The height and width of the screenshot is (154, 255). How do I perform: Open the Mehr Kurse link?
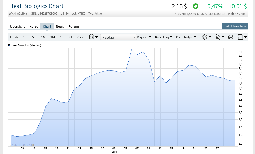point(238,14)
